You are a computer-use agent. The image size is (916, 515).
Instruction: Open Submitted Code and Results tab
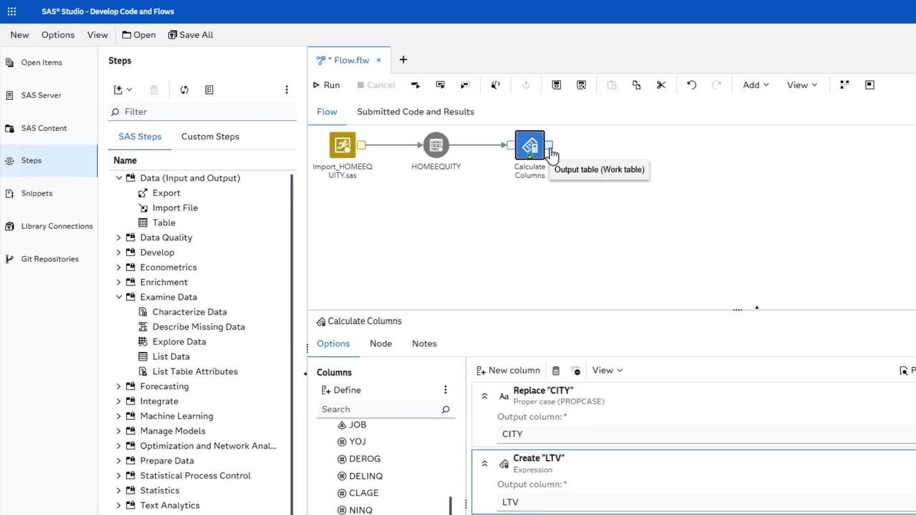pyautogui.click(x=415, y=112)
